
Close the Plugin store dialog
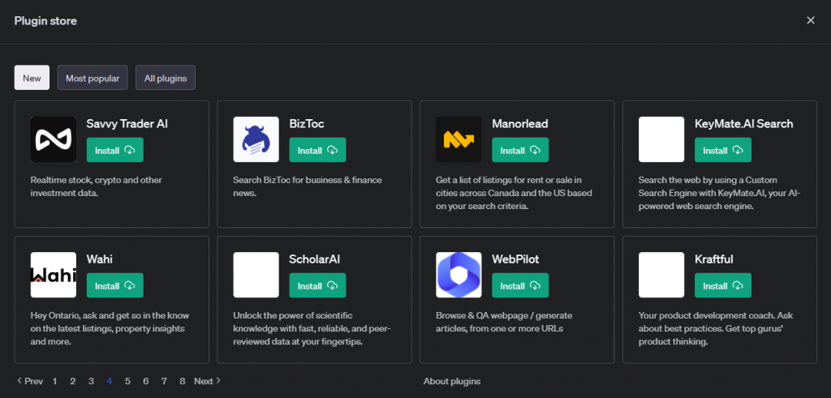811,20
